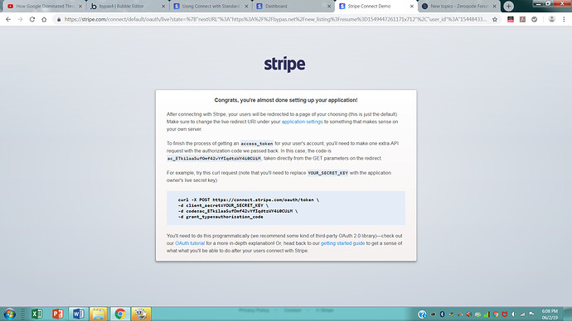The image size is (572, 321).
Task: Open the last pinned taskbar app
Action: 141,314
